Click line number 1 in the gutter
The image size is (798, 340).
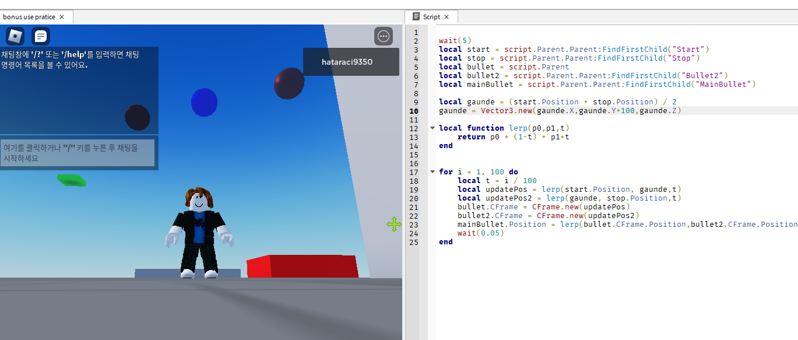(416, 32)
